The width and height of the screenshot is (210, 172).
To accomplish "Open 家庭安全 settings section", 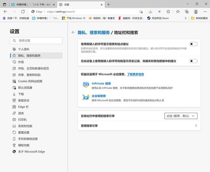I will coord(36,101).
